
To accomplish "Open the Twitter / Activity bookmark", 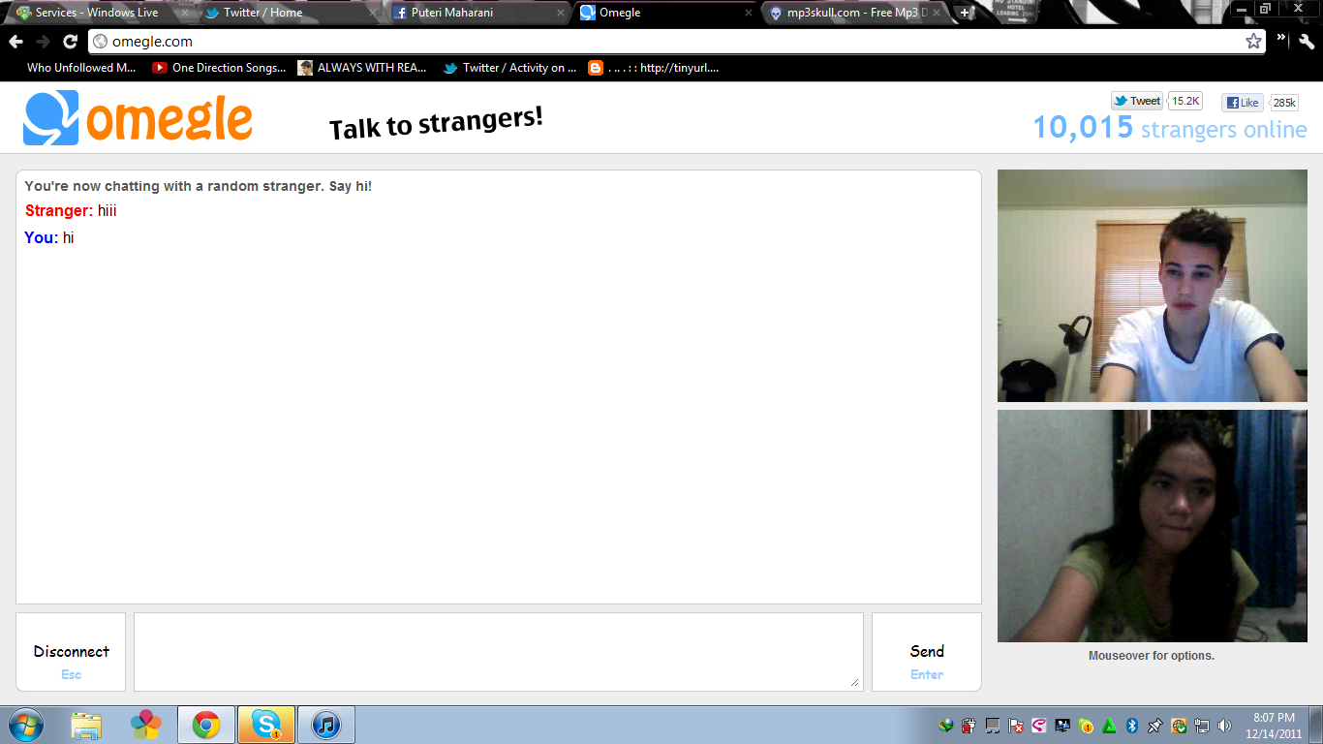I will click(x=509, y=68).
